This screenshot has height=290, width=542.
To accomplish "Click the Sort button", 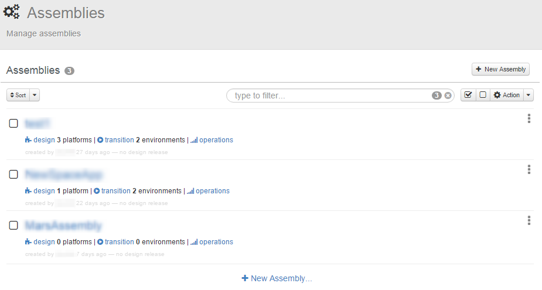I will (x=18, y=95).
